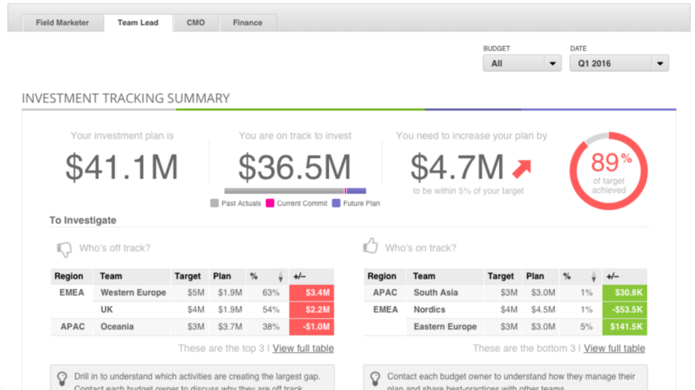Open View full table for on-track teams
695x390 pixels.
(614, 348)
